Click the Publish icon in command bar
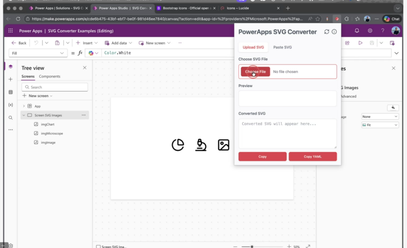407x248 pixels. pos(392,43)
